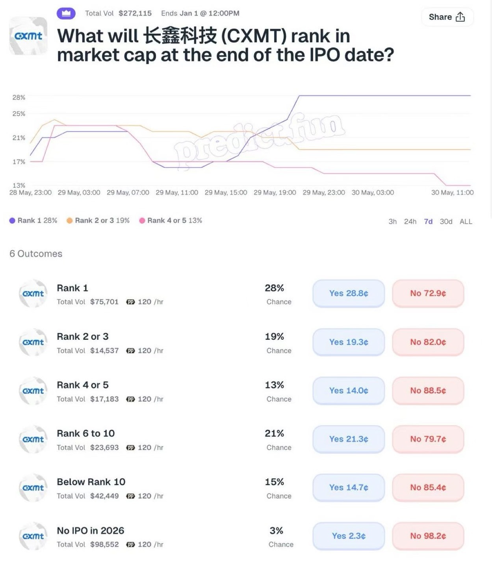Click the purple Rank 1 line on chart
Screen dimensions: 492x569
(x=384, y=96)
